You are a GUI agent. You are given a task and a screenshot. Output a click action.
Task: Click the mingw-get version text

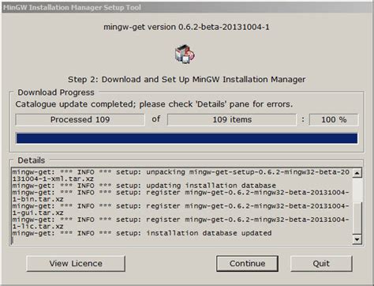(186, 27)
